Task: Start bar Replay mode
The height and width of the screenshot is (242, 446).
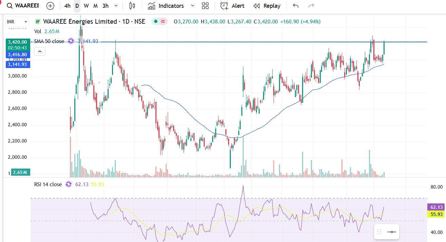Action: 267,6
